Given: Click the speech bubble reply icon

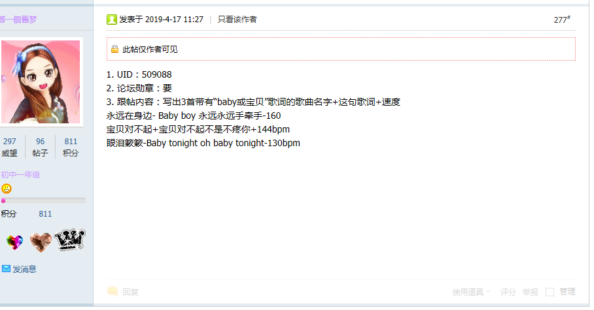Looking at the screenshot, I should click(113, 291).
